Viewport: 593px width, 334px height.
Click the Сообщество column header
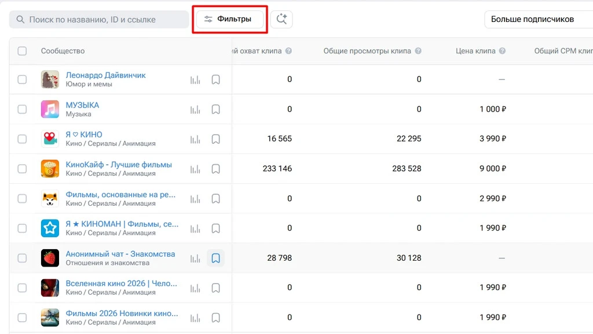click(x=63, y=51)
